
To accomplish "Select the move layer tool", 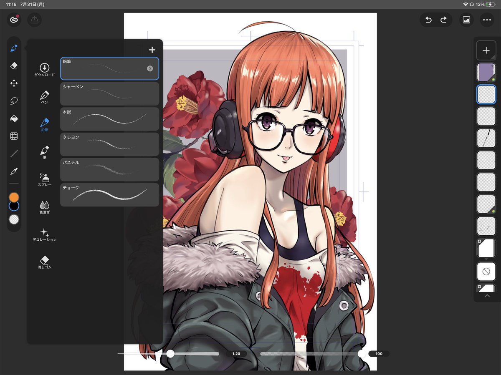I will (x=14, y=83).
